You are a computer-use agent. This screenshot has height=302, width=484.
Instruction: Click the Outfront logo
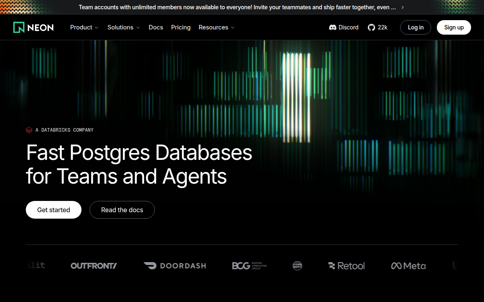point(94,266)
